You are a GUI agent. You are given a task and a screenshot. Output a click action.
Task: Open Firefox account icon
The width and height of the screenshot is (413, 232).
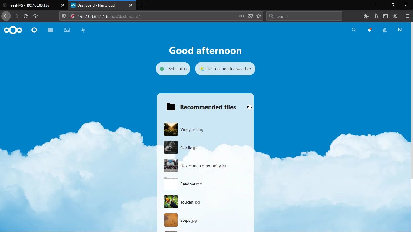[395, 16]
